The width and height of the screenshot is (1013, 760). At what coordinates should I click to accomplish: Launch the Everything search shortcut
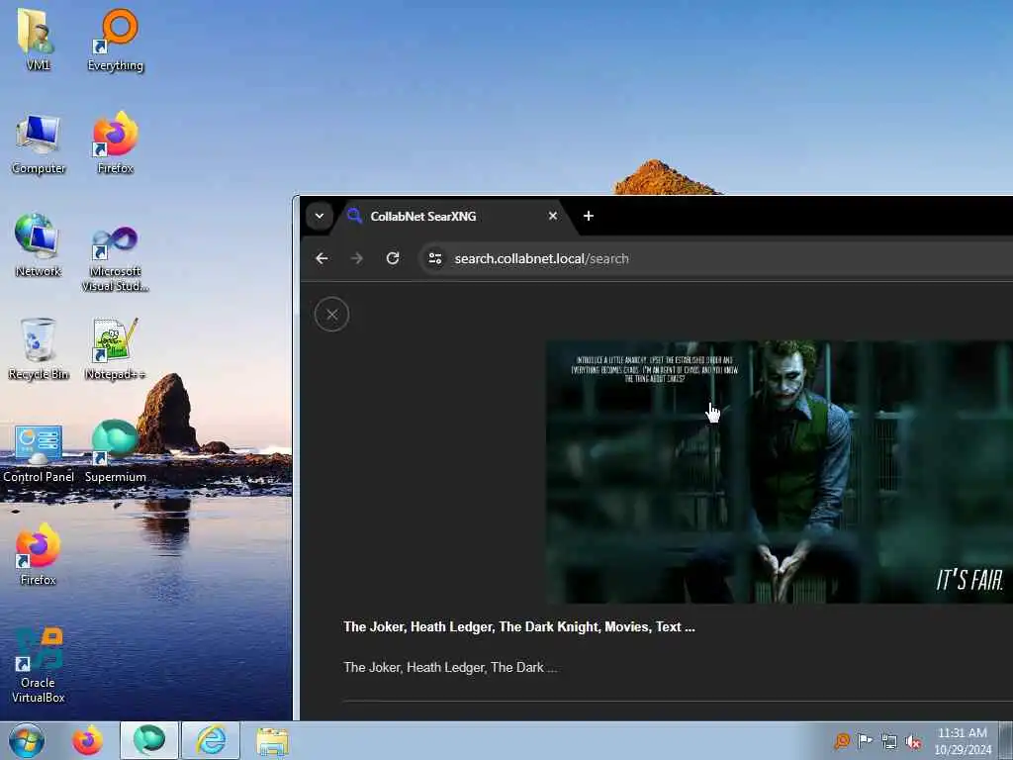click(x=115, y=39)
